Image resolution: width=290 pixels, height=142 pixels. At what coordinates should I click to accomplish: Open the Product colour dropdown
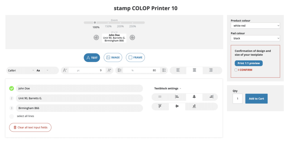pos(255,26)
